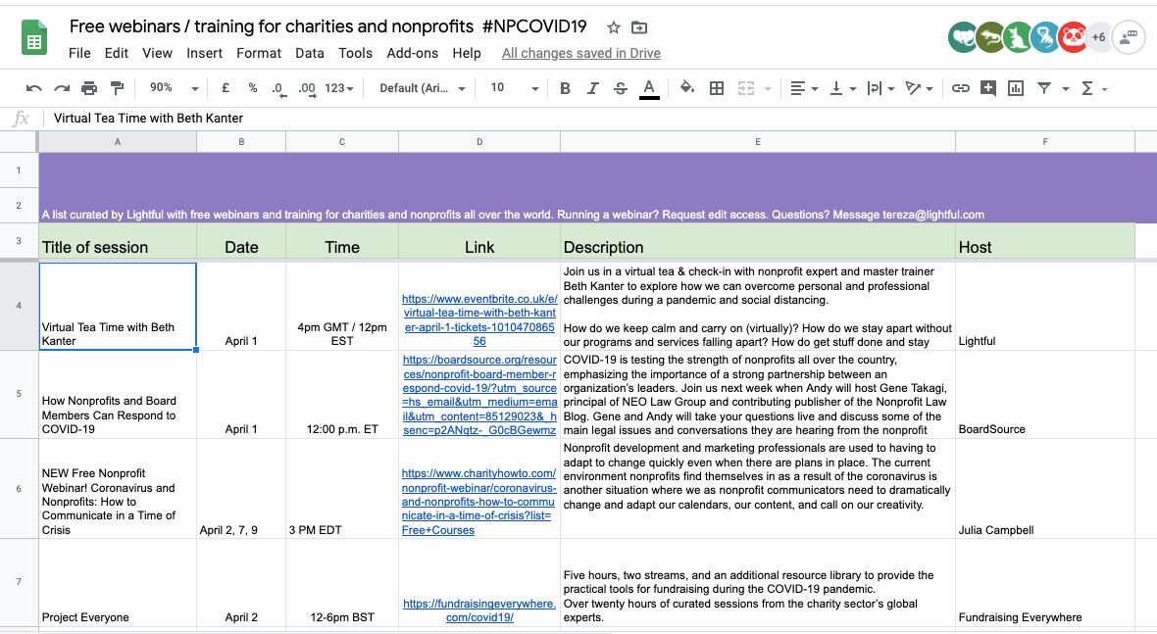Toggle strikethrough formatting

621,88
